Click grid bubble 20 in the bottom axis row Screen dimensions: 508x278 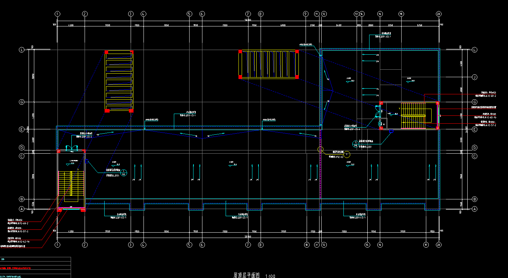tap(438, 245)
